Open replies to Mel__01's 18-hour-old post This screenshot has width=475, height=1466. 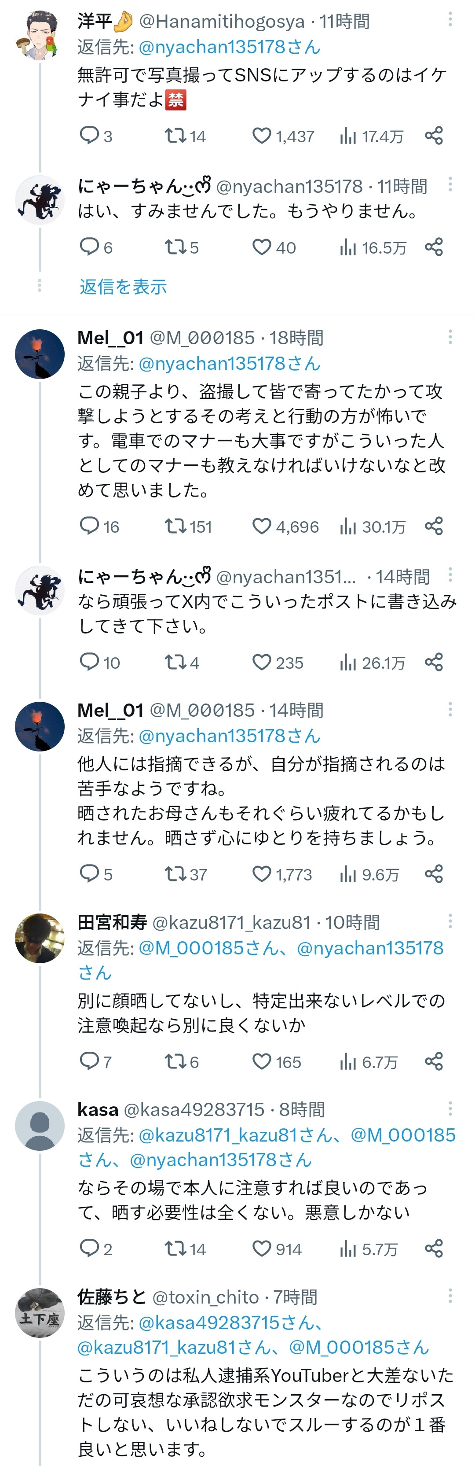tap(89, 526)
